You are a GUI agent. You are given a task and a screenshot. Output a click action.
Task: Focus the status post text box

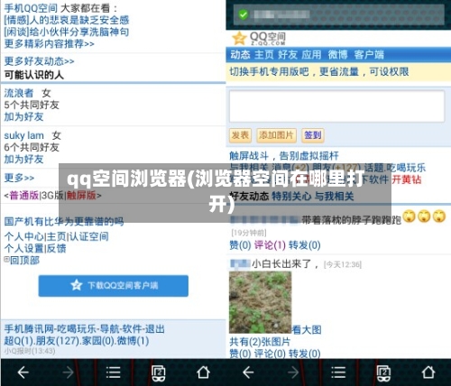(x=337, y=106)
